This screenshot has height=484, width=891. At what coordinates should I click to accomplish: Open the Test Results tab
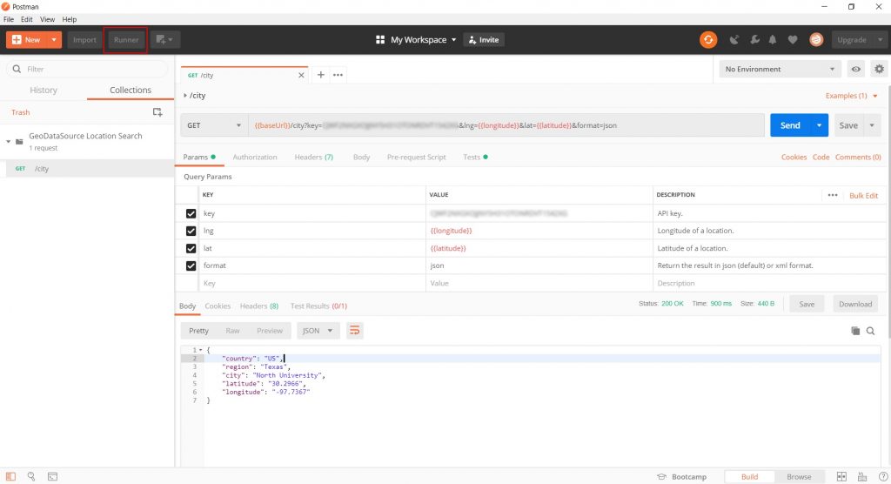click(318, 306)
